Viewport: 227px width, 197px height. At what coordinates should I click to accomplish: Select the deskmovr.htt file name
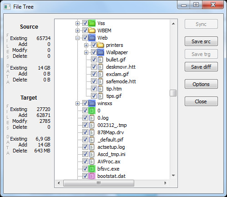[x=121, y=67]
